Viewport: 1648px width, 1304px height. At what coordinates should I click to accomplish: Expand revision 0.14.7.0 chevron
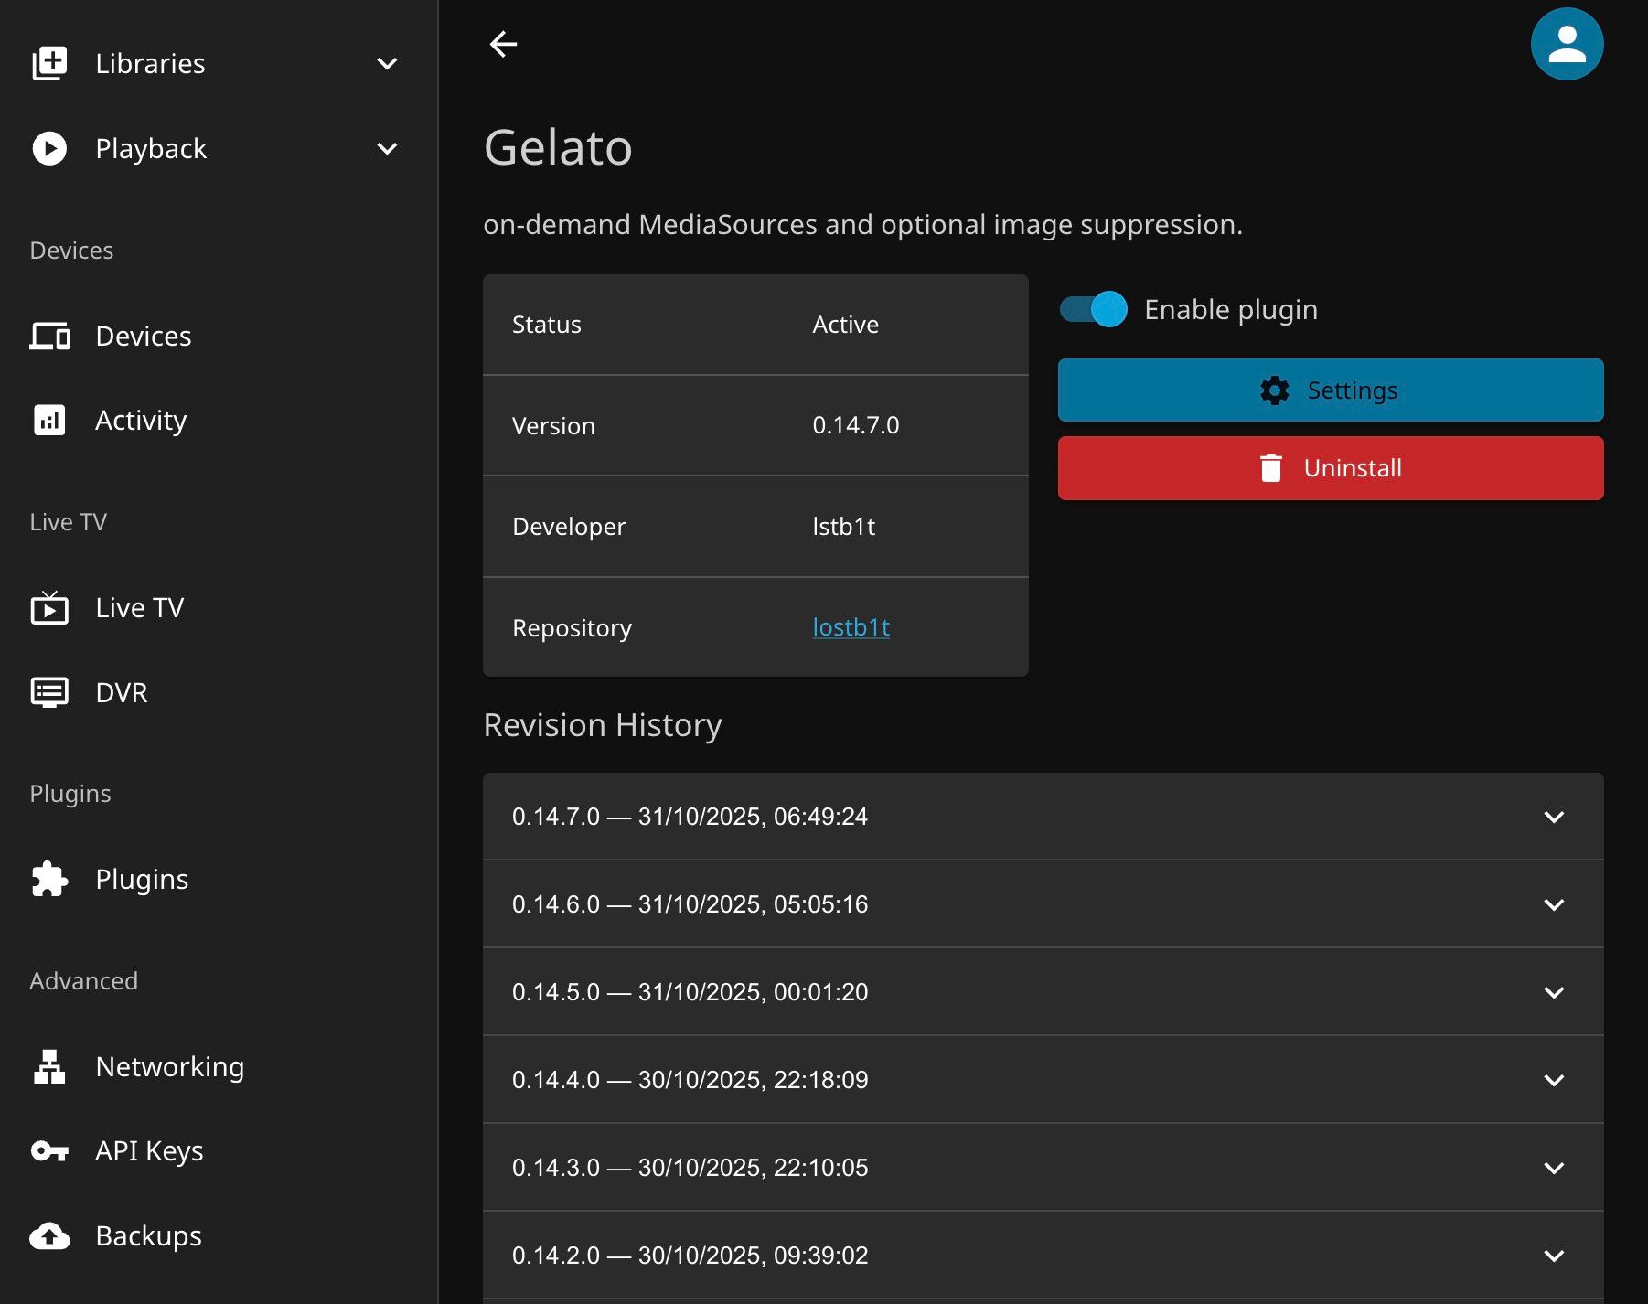(x=1553, y=817)
